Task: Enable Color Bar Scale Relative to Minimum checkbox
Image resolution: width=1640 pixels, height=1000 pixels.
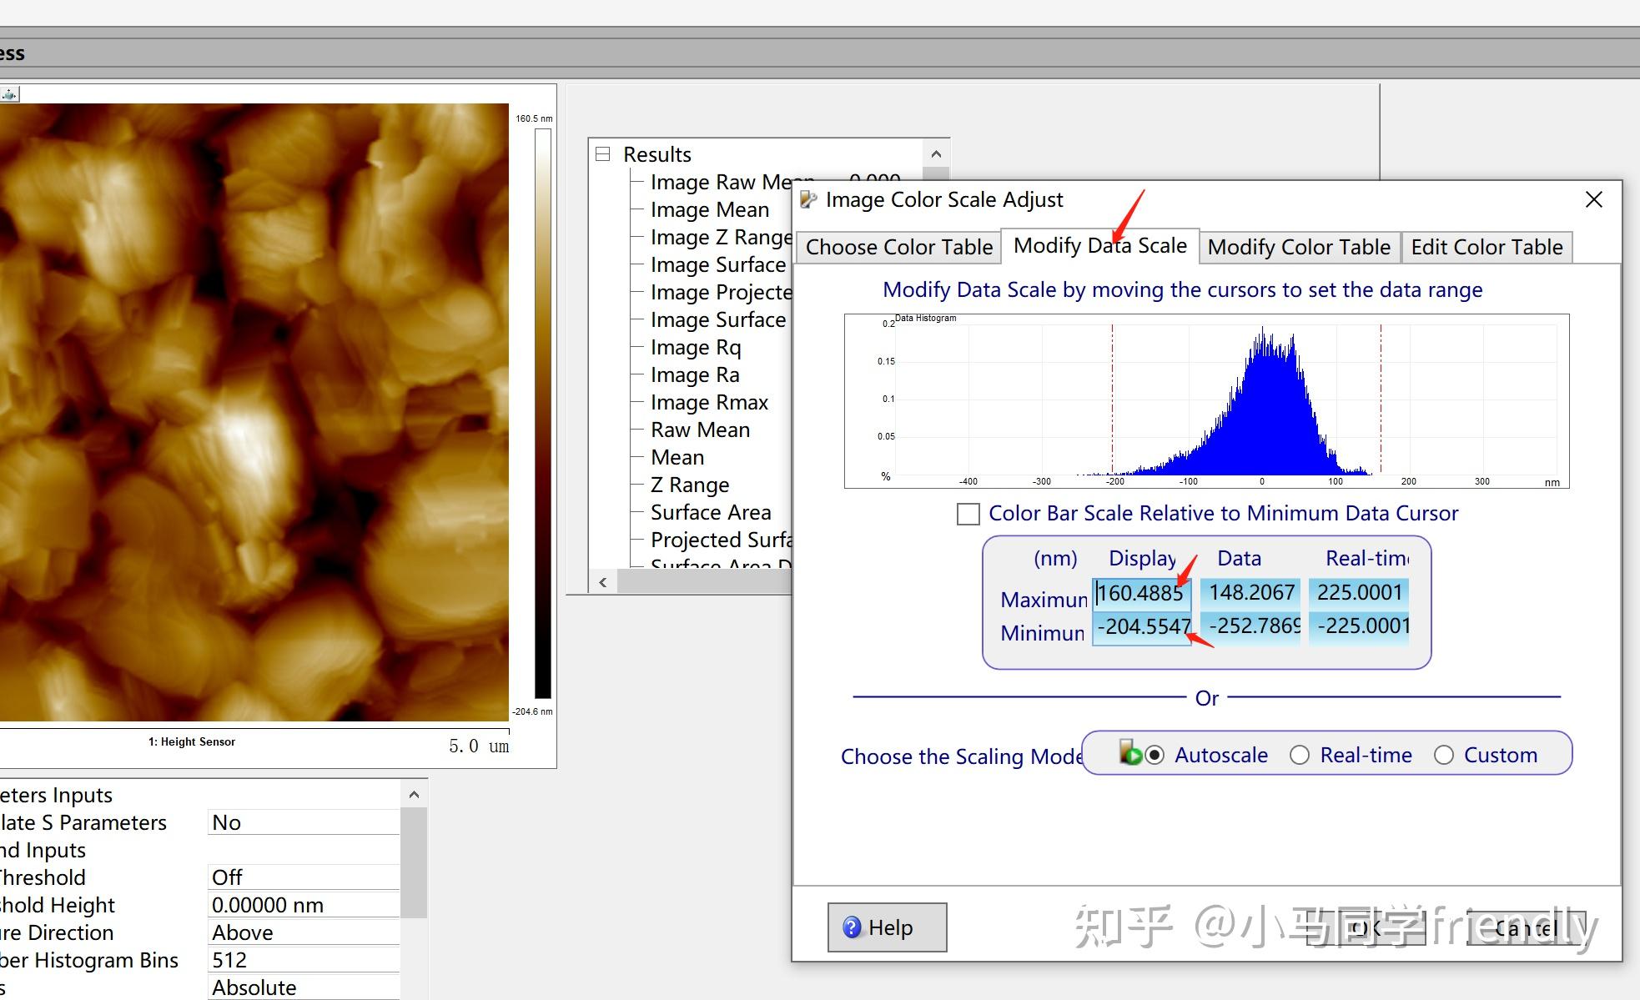Action: tap(968, 514)
